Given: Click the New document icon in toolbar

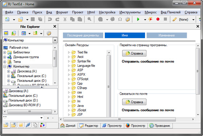Looking at the screenshot, I should (x=7, y=19).
